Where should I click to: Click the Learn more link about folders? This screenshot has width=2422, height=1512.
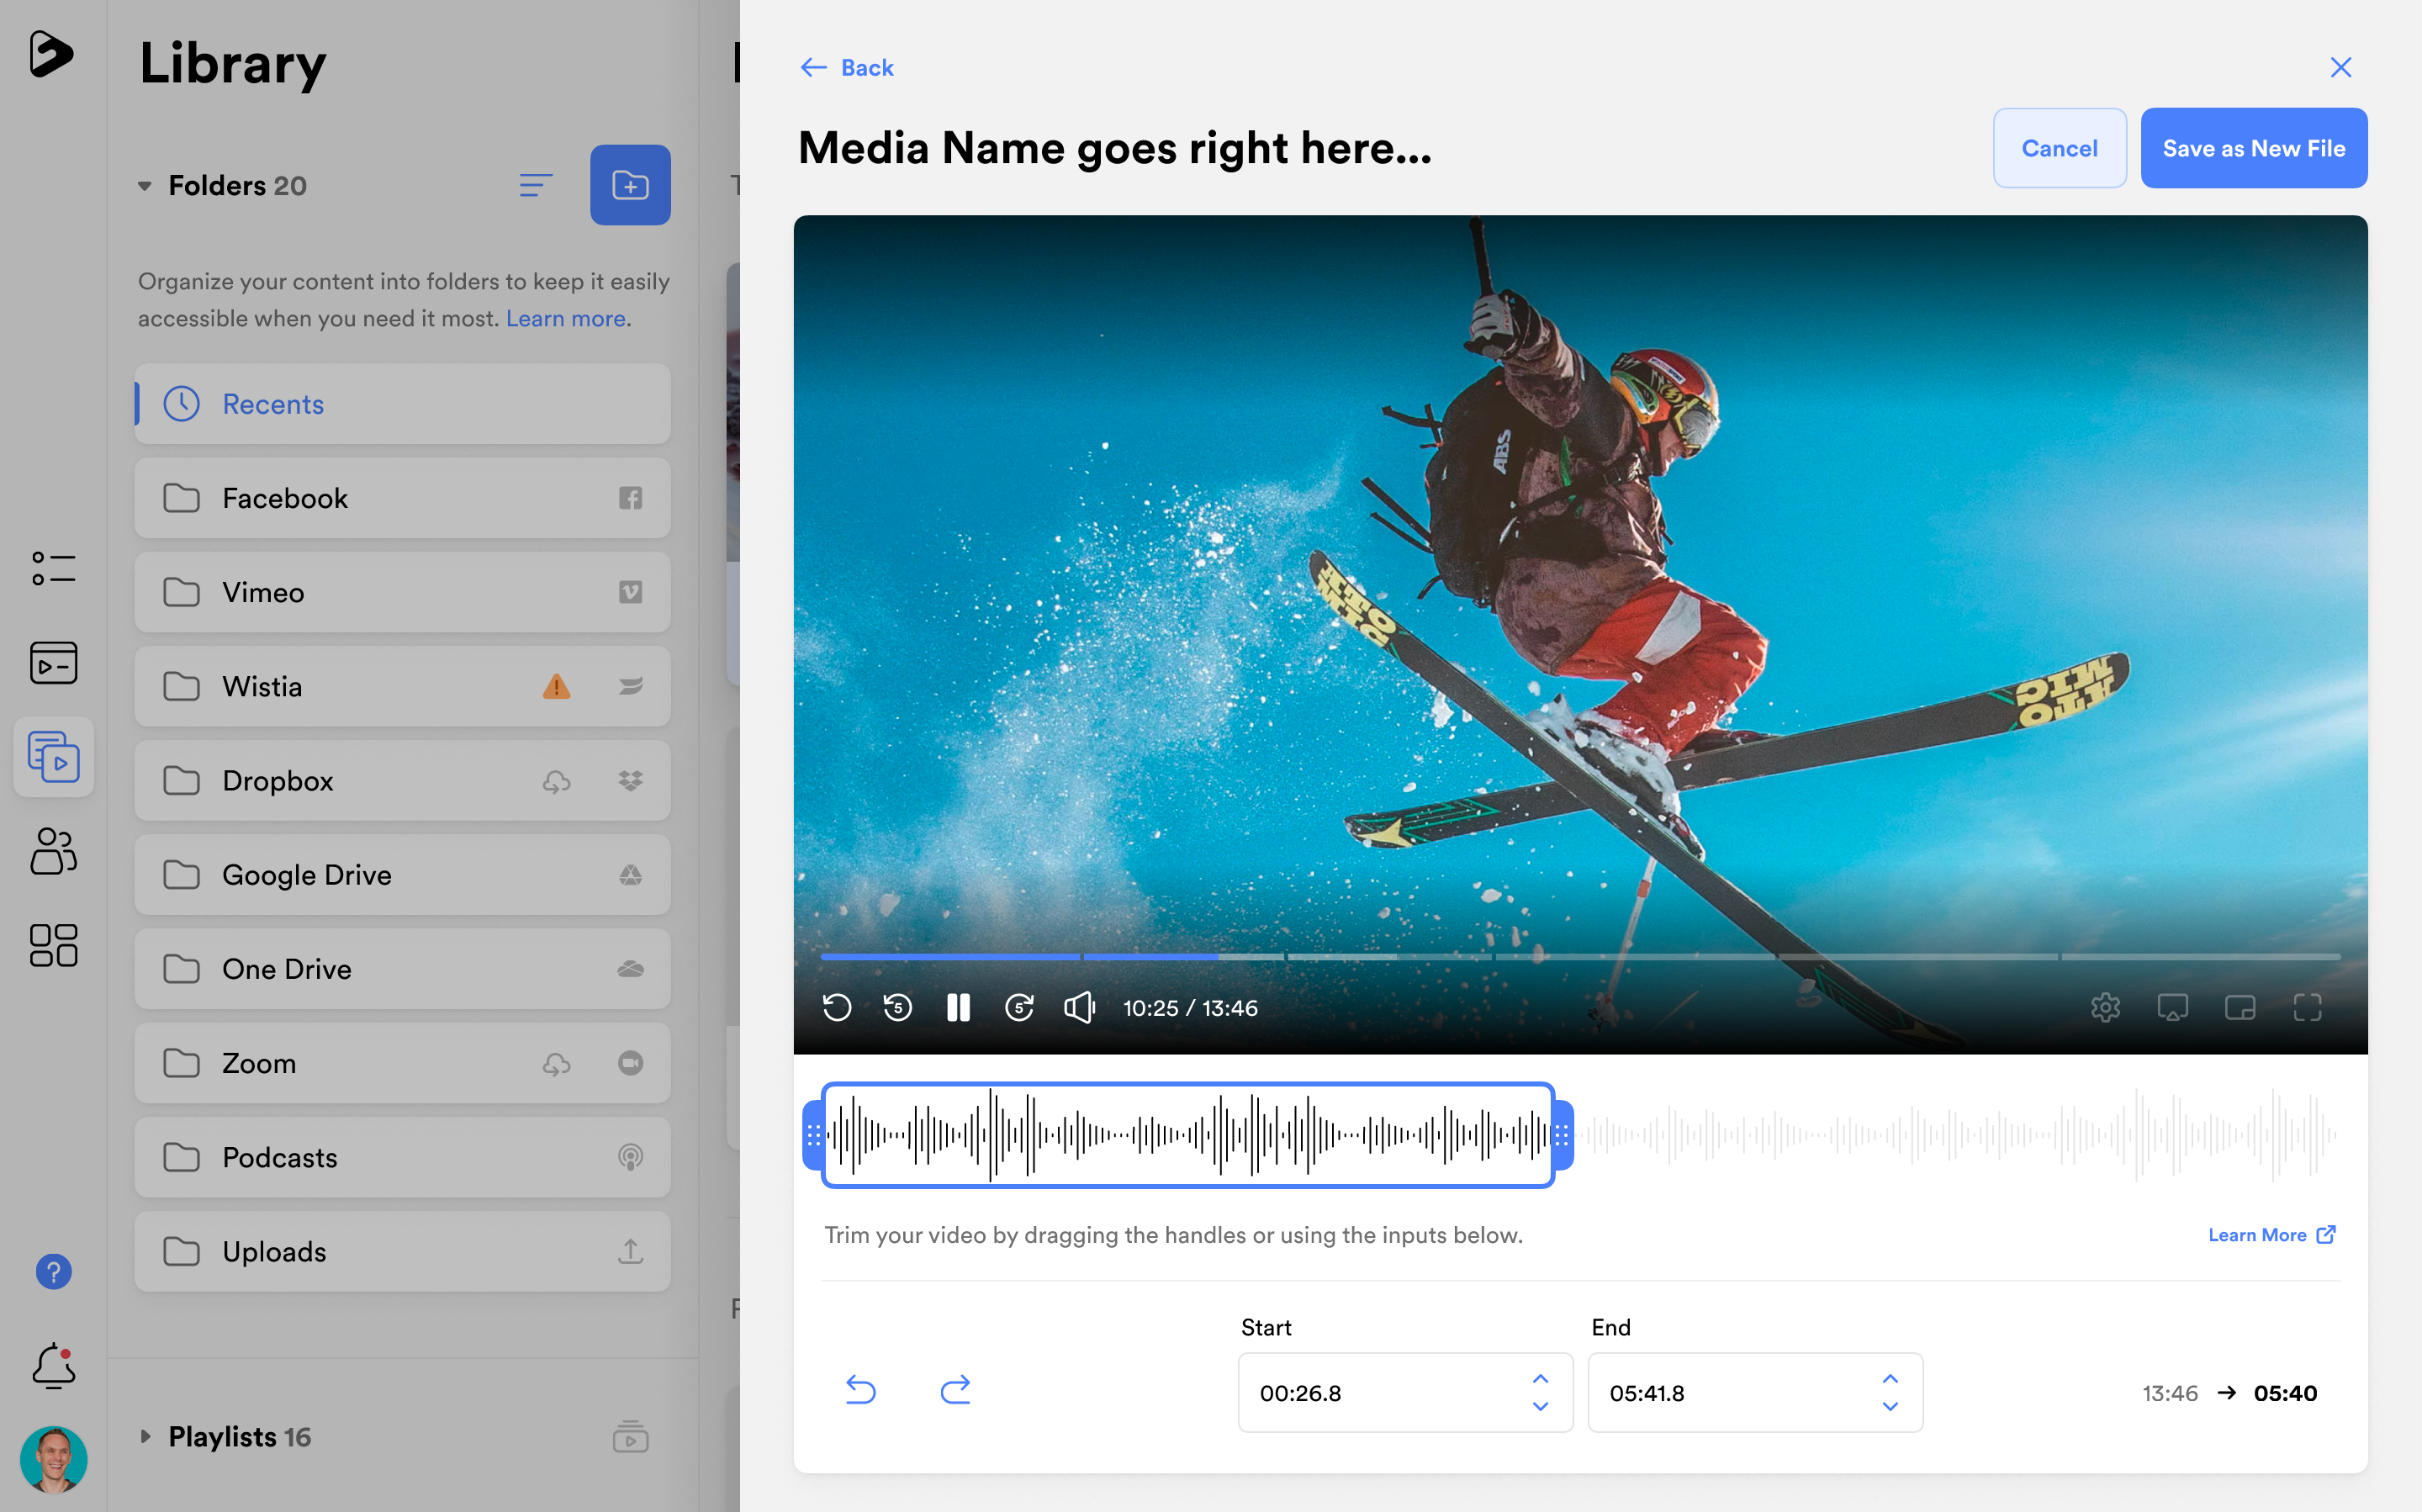click(x=566, y=318)
